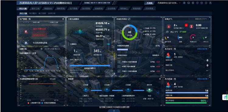Open the monitoring type dropdown in 本周物联报警分析
Screen dimensions: 228x112
56,79
